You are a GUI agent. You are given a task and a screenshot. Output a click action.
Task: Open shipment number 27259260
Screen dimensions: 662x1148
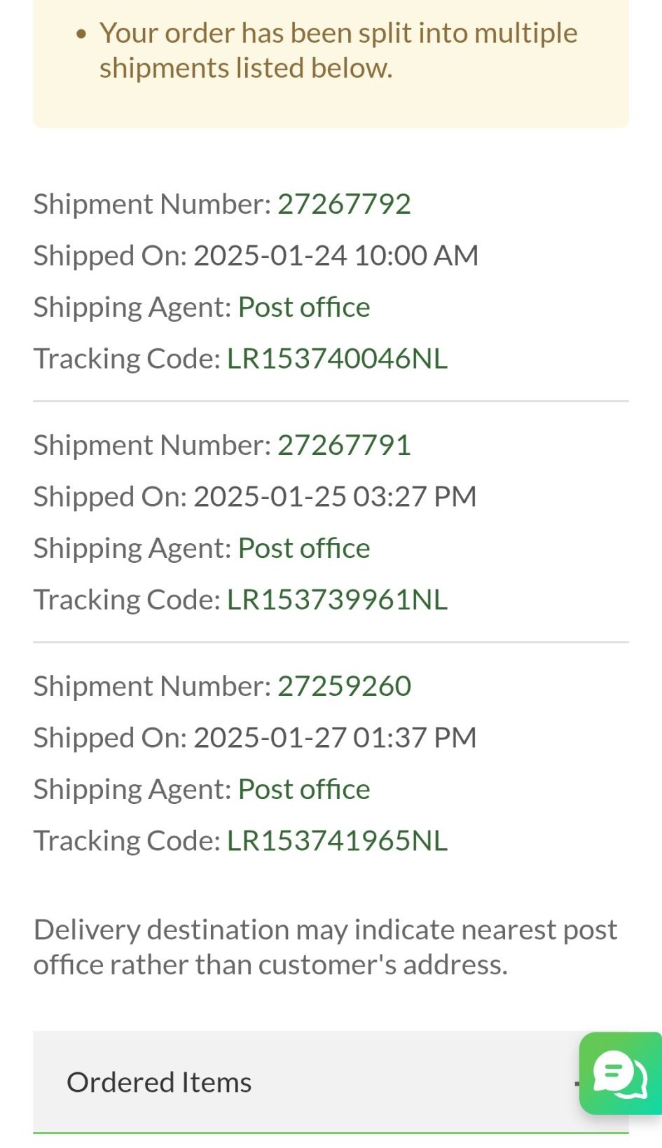coord(344,686)
